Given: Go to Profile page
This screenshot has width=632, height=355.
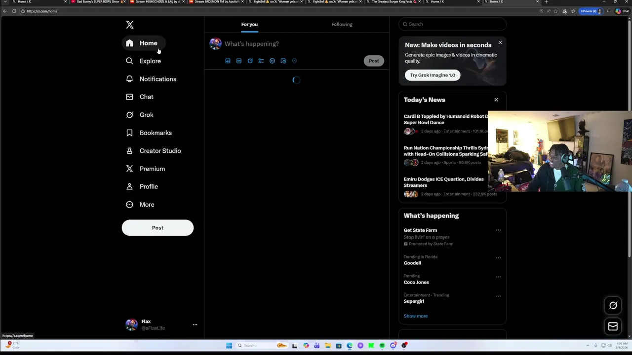Looking at the screenshot, I should (x=142, y=186).
